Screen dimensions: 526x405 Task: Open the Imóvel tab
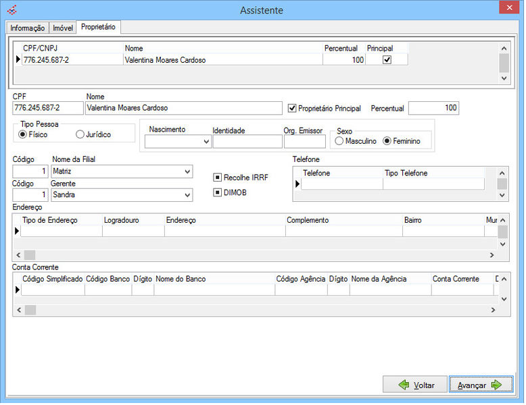62,28
